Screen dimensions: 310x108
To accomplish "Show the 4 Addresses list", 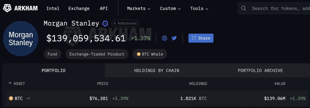I will point(125,23).
